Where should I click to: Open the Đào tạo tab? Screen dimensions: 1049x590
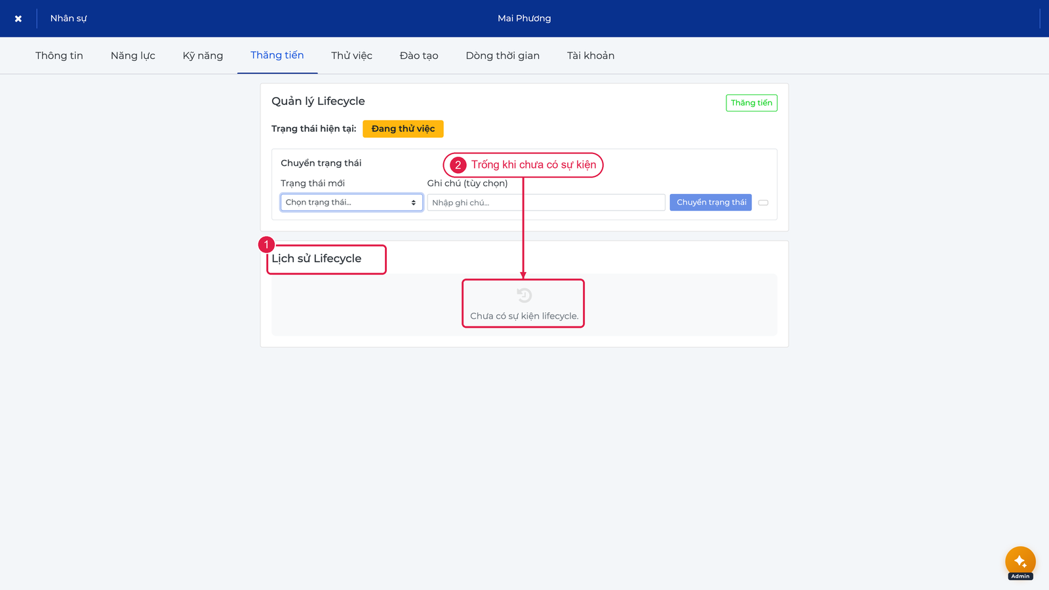click(419, 56)
